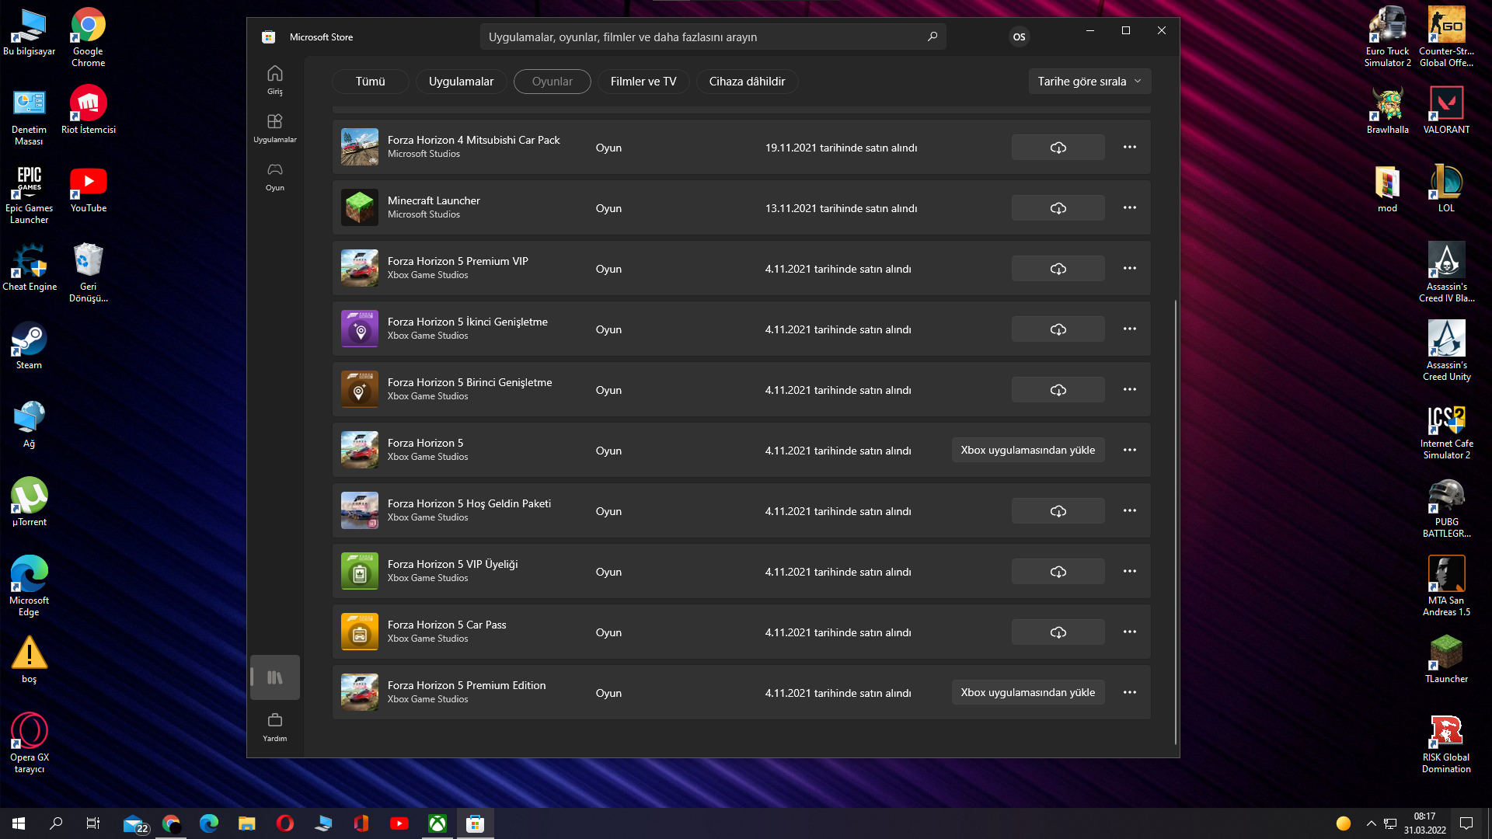Select the Oyunlar filter tab
Screen dimensions: 1492x839
552,82
